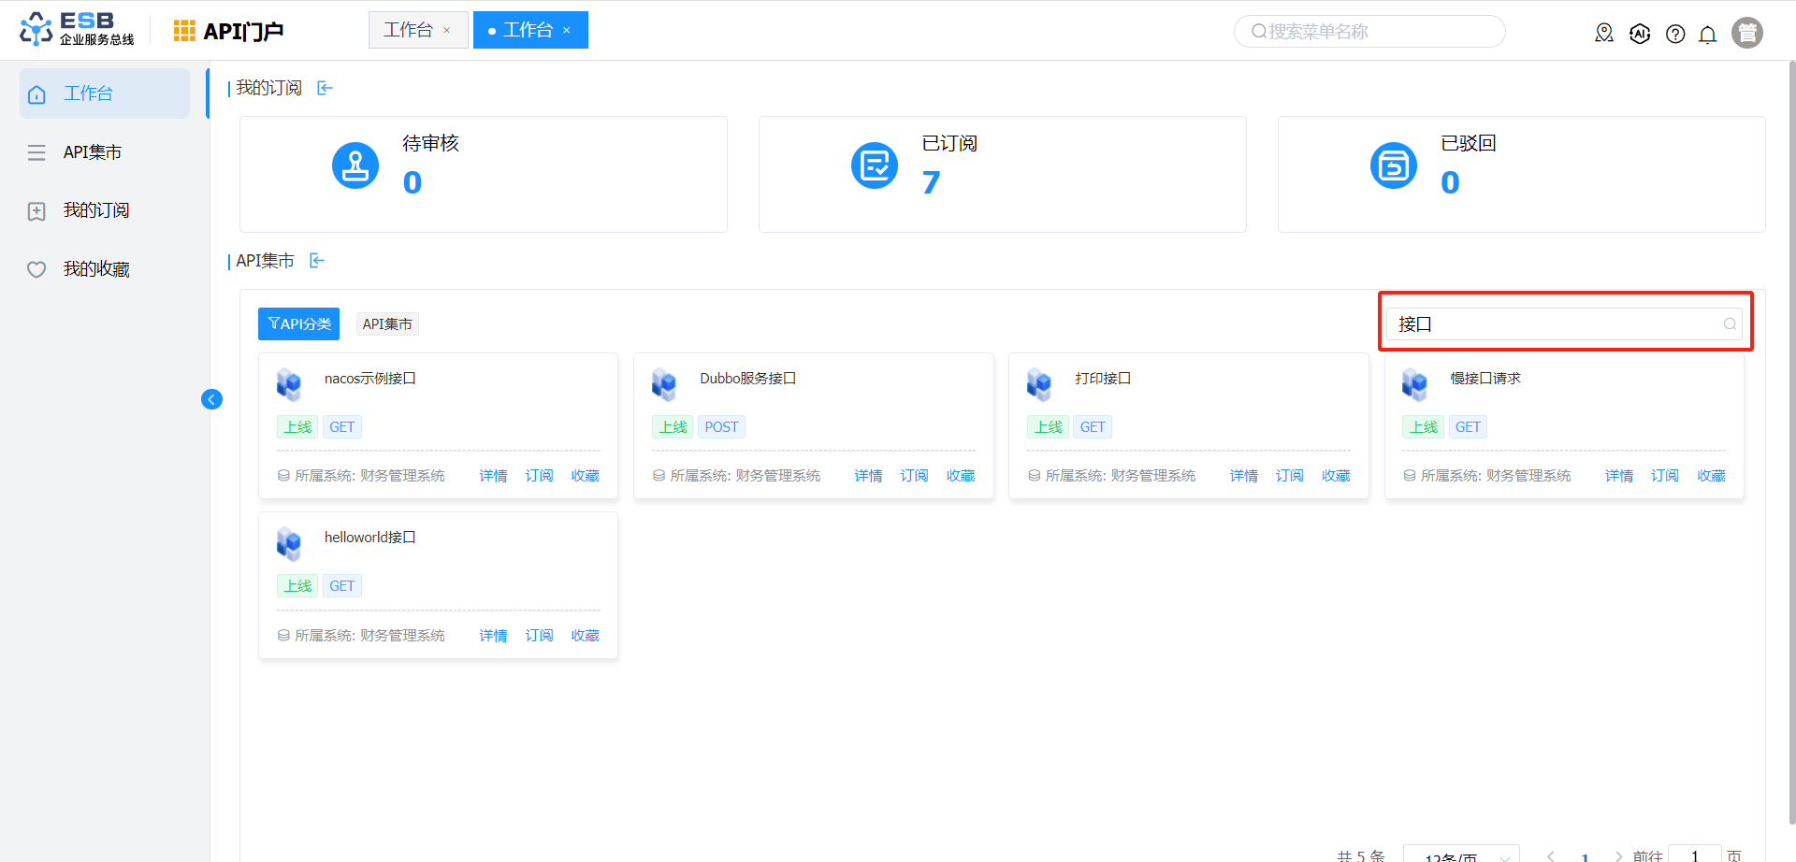This screenshot has width=1796, height=862.
Task: Select 我的收藏 in the sidebar
Action: point(95,269)
